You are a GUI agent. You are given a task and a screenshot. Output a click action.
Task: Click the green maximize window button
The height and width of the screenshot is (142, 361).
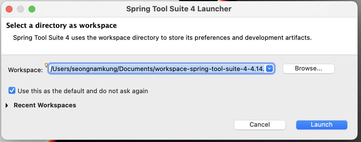pos(32,9)
